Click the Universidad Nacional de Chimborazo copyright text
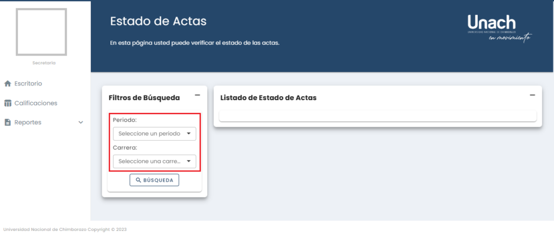 [x=65, y=229]
